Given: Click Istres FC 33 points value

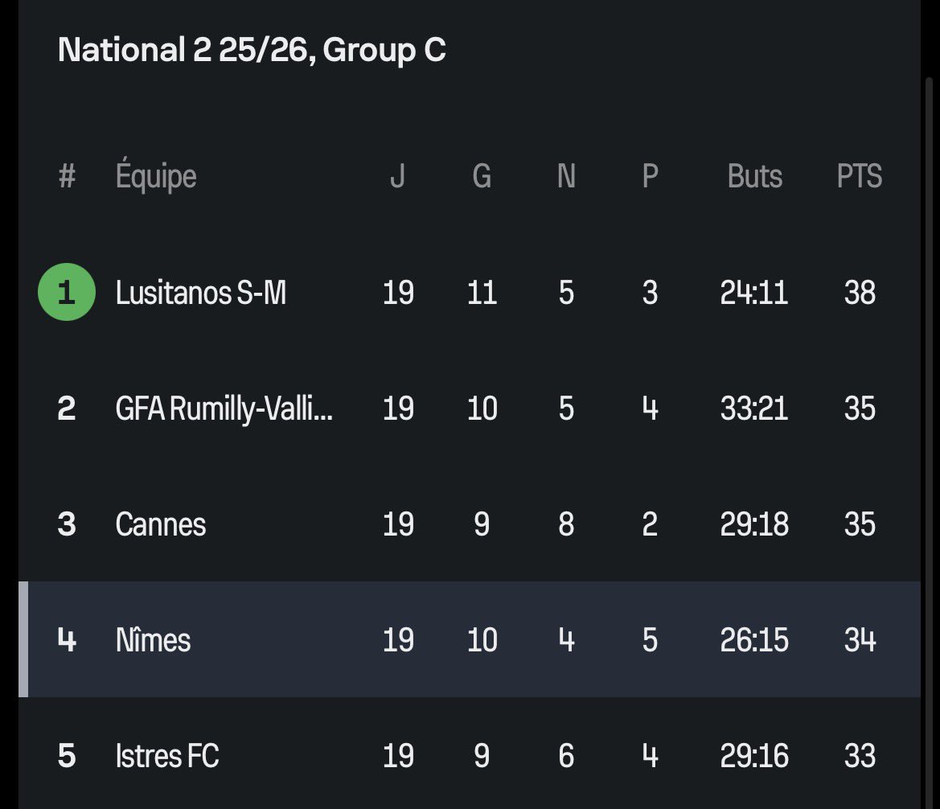Looking at the screenshot, I should coord(860,756).
